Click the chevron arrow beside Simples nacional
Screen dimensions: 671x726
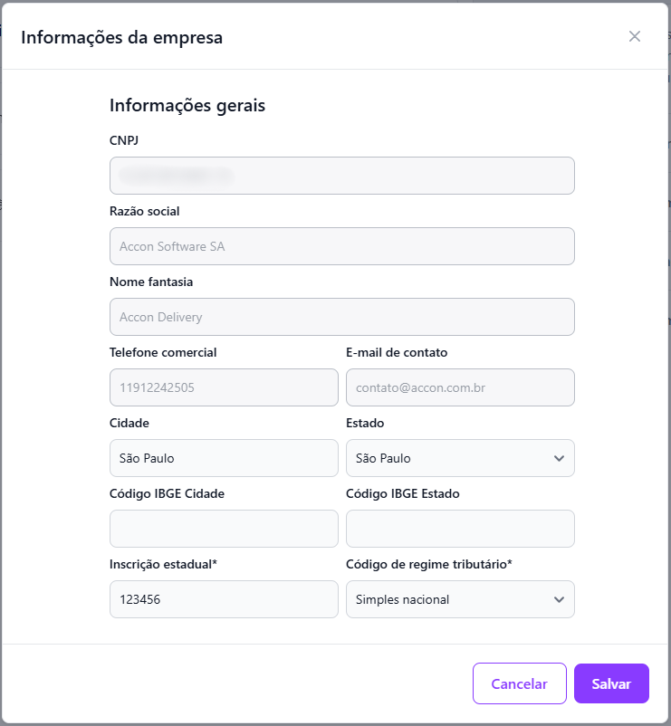559,599
